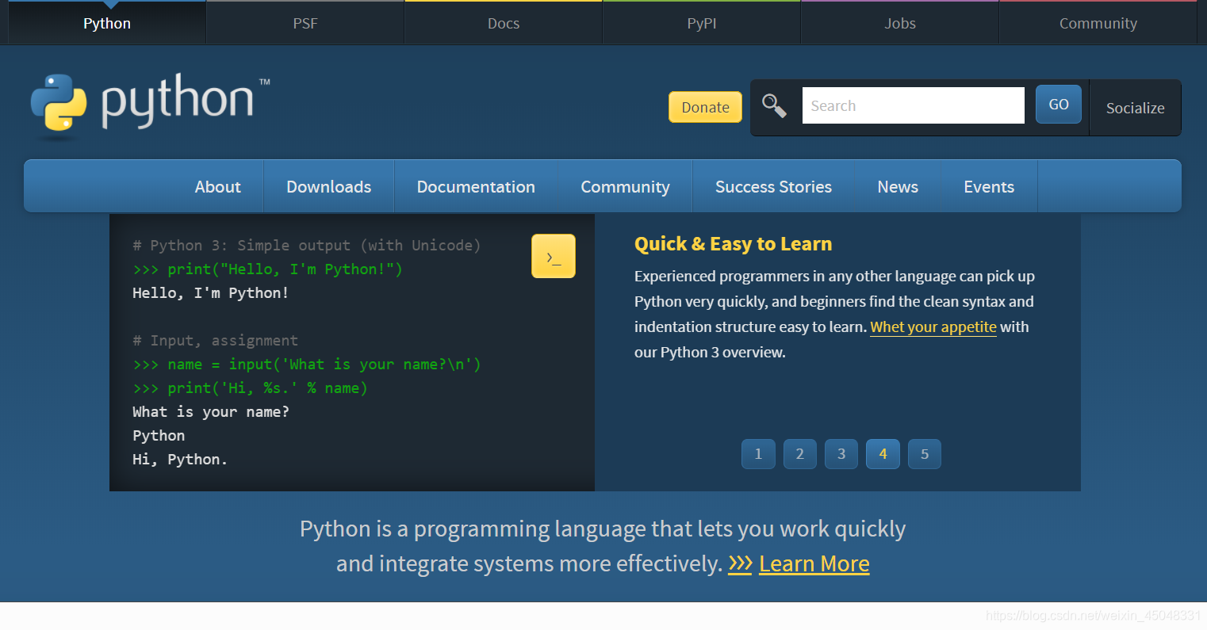Click the search magnifier icon
The width and height of the screenshot is (1207, 630).
click(774, 105)
